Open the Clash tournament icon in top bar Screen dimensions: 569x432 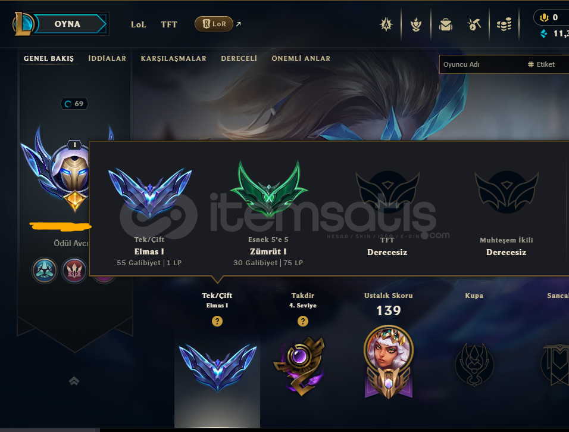point(386,24)
